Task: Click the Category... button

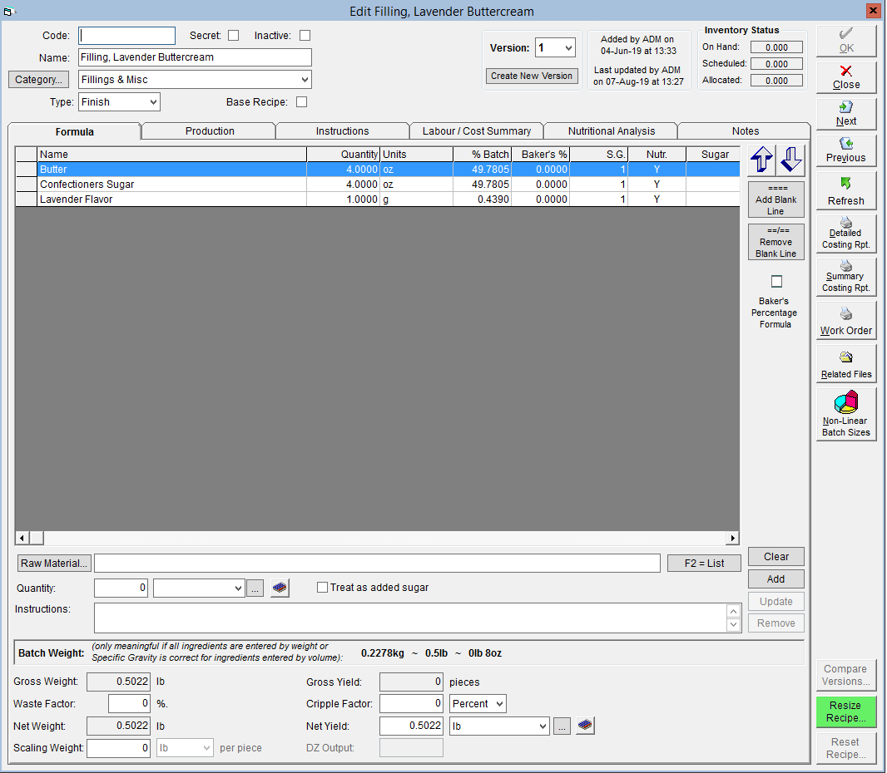Action: (38, 80)
